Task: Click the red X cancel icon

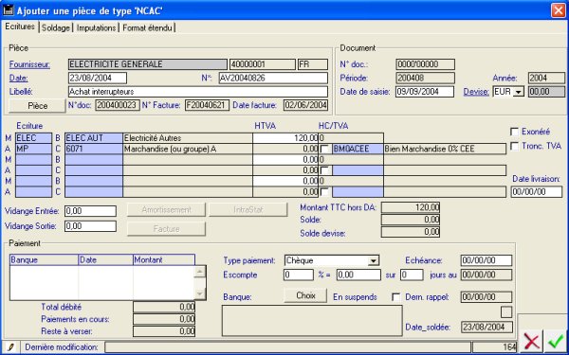Action: [532, 341]
